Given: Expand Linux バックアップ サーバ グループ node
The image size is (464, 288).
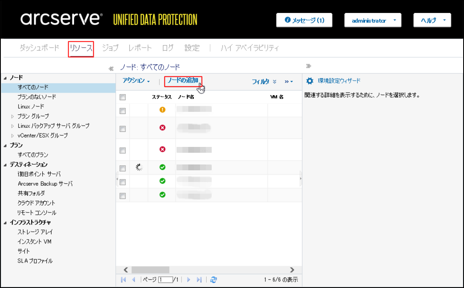Looking at the screenshot, I should pyautogui.click(x=13, y=126).
